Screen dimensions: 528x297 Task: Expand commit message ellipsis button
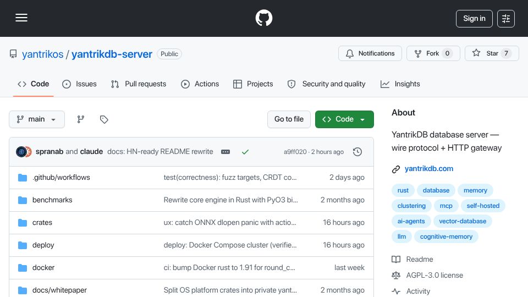(x=226, y=152)
